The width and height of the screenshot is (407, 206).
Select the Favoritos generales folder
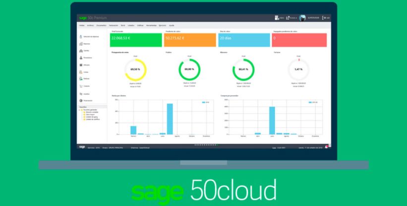[89, 110]
